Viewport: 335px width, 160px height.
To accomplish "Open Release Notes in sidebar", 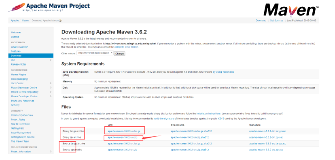I will pyautogui.click(x=19, y=64).
